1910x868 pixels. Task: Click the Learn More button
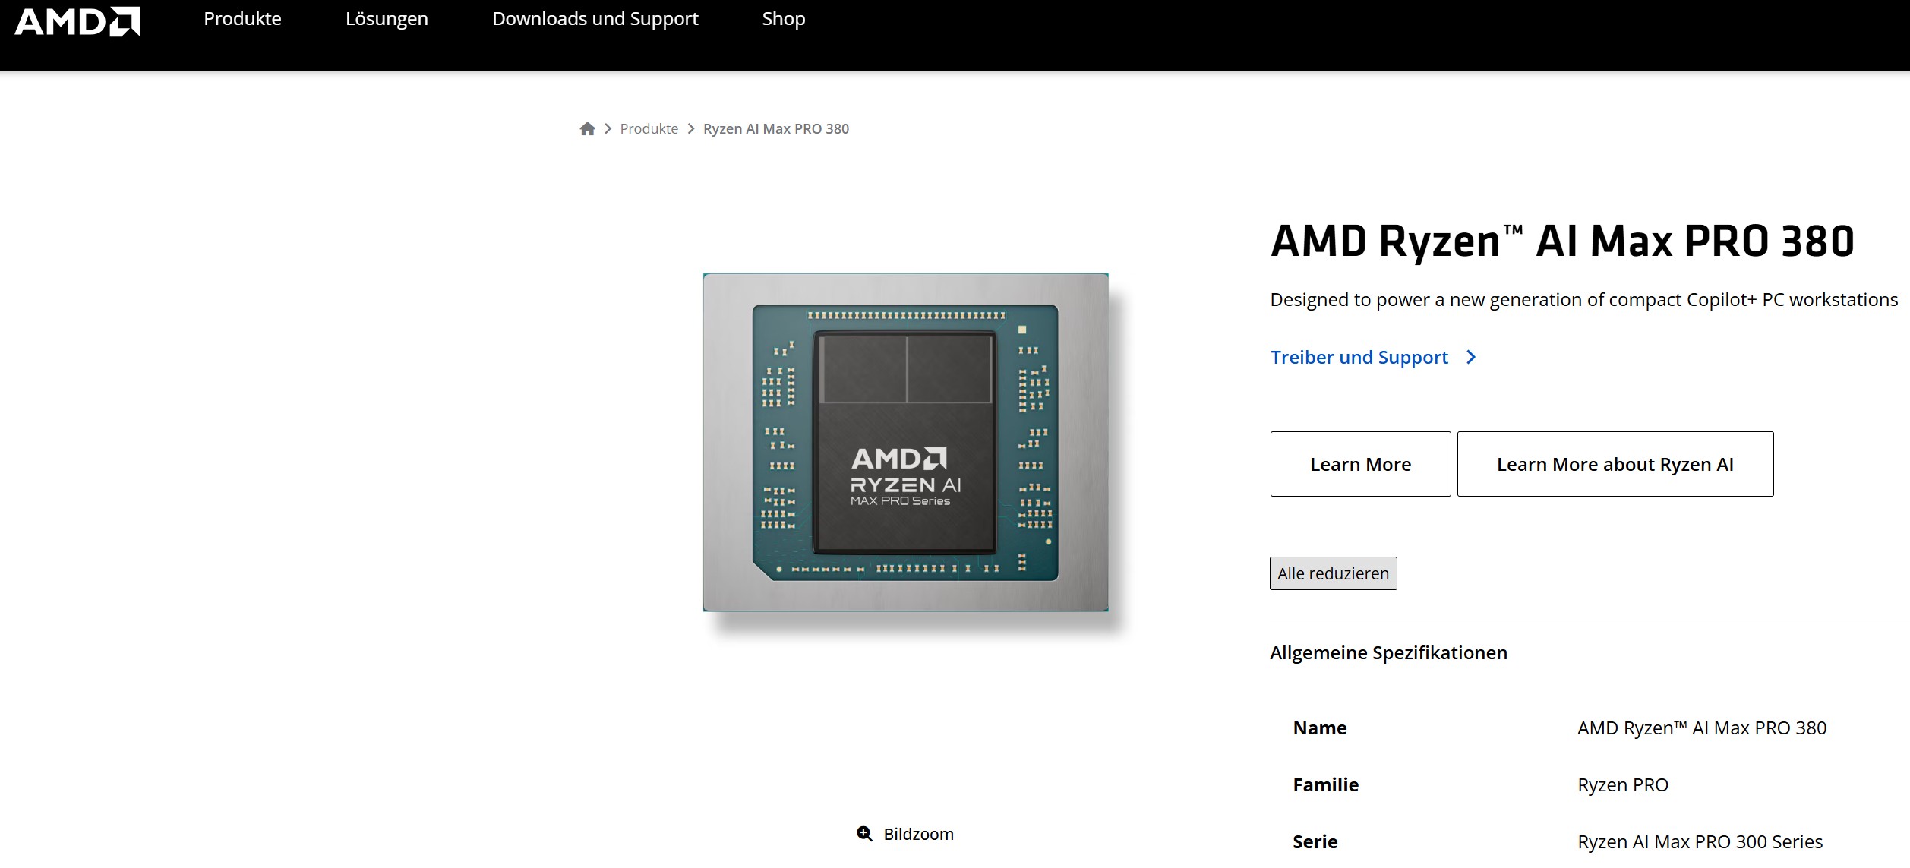[1359, 463]
